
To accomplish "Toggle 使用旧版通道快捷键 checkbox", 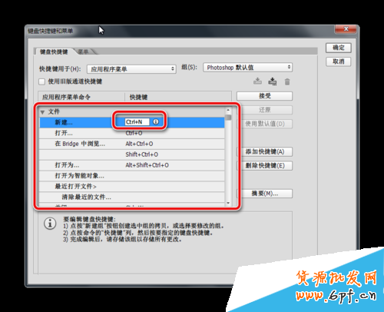I will tap(41, 81).
